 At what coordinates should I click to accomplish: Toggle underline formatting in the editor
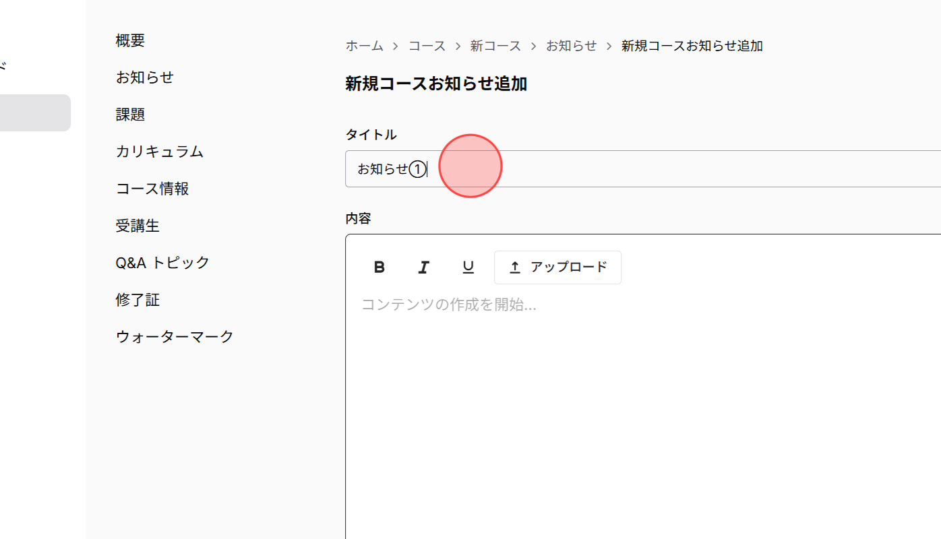coord(468,267)
